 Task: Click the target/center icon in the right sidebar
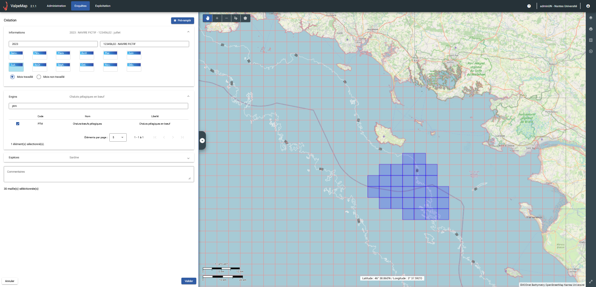point(591,51)
